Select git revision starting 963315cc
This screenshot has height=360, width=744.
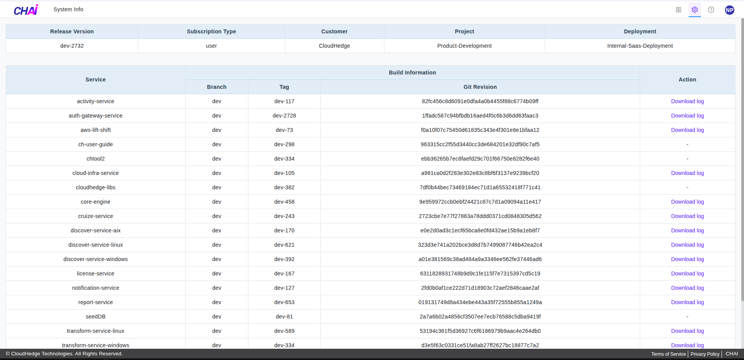click(480, 144)
